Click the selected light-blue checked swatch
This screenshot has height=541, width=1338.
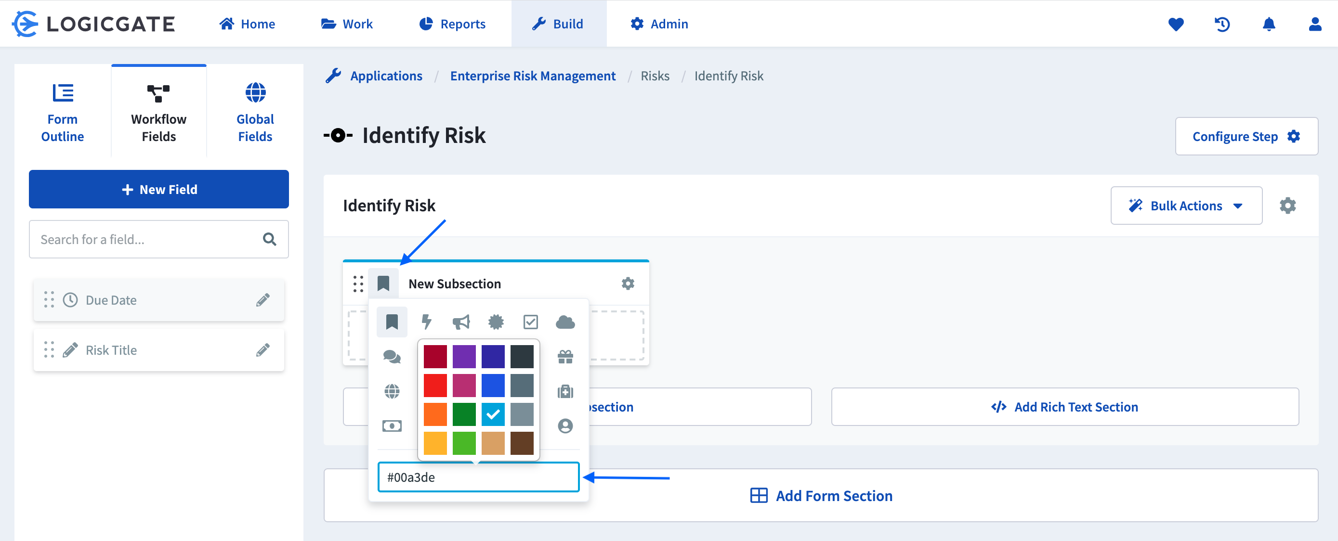(x=492, y=414)
